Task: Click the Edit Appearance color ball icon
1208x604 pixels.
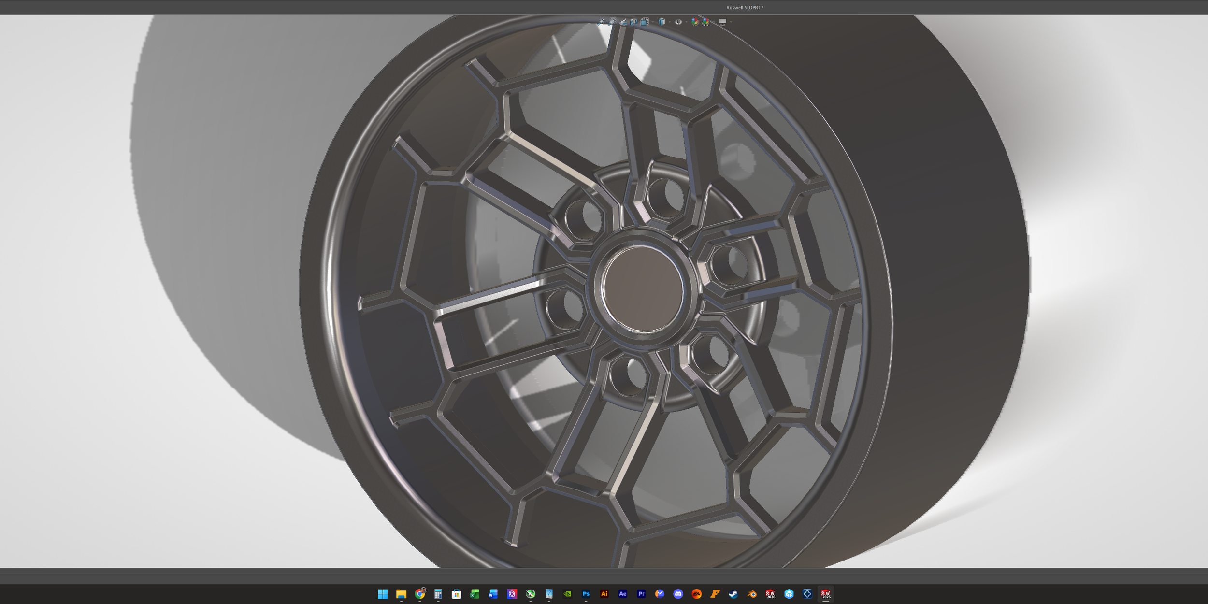Action: pyautogui.click(x=695, y=22)
